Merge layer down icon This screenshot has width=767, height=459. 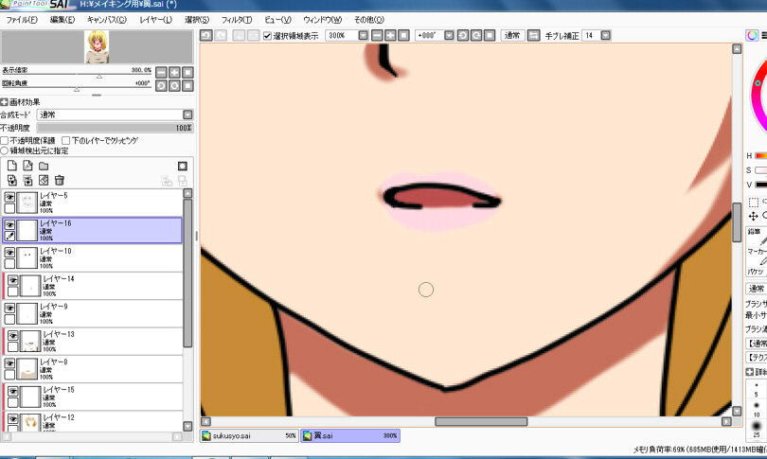tap(27, 181)
